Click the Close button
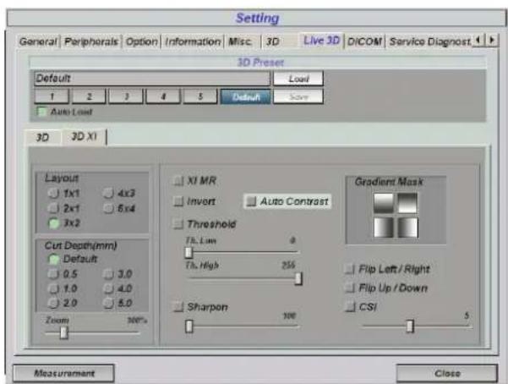 pos(447,373)
